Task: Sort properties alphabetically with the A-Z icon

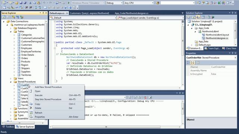Action: click(x=193, y=63)
